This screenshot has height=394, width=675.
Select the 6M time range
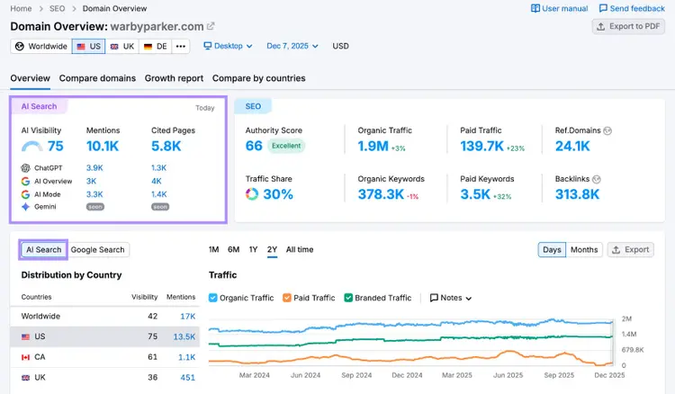tap(234, 249)
